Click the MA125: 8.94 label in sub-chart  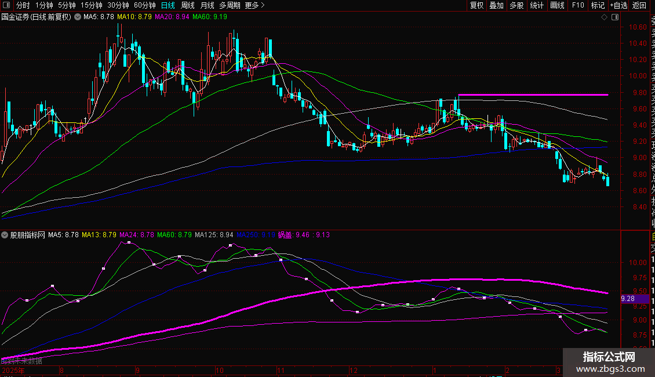pos(214,235)
